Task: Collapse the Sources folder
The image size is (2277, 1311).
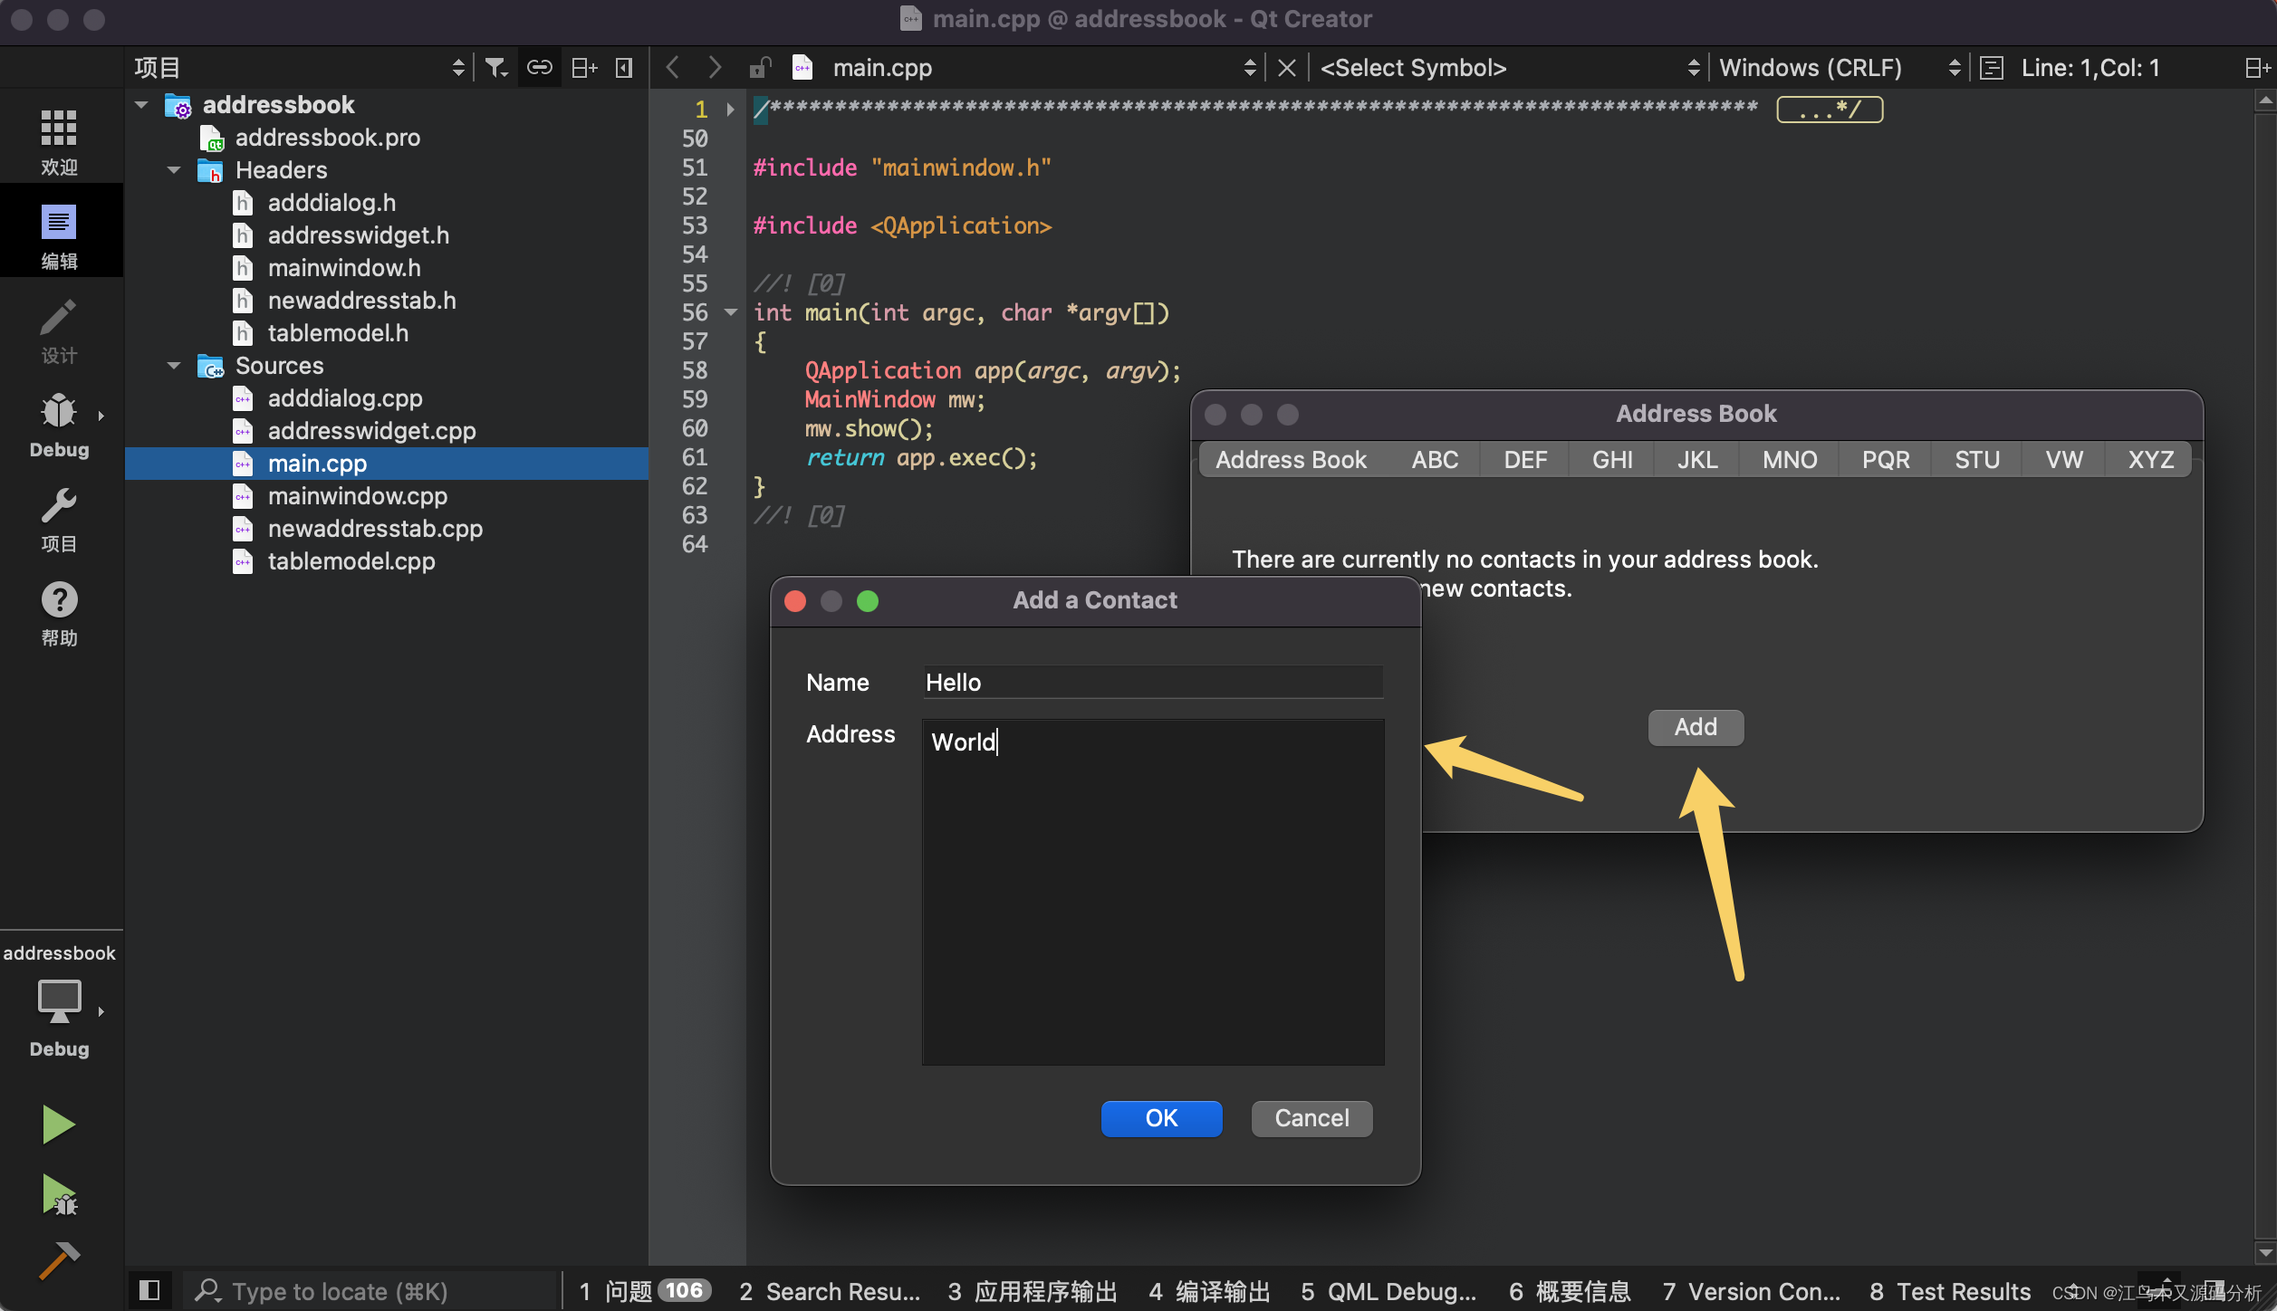Action: click(x=174, y=366)
